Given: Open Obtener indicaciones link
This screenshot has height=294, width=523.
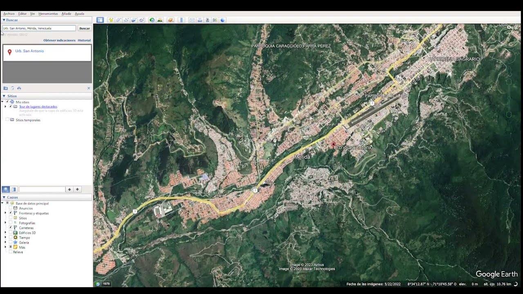Looking at the screenshot, I should pyautogui.click(x=59, y=40).
